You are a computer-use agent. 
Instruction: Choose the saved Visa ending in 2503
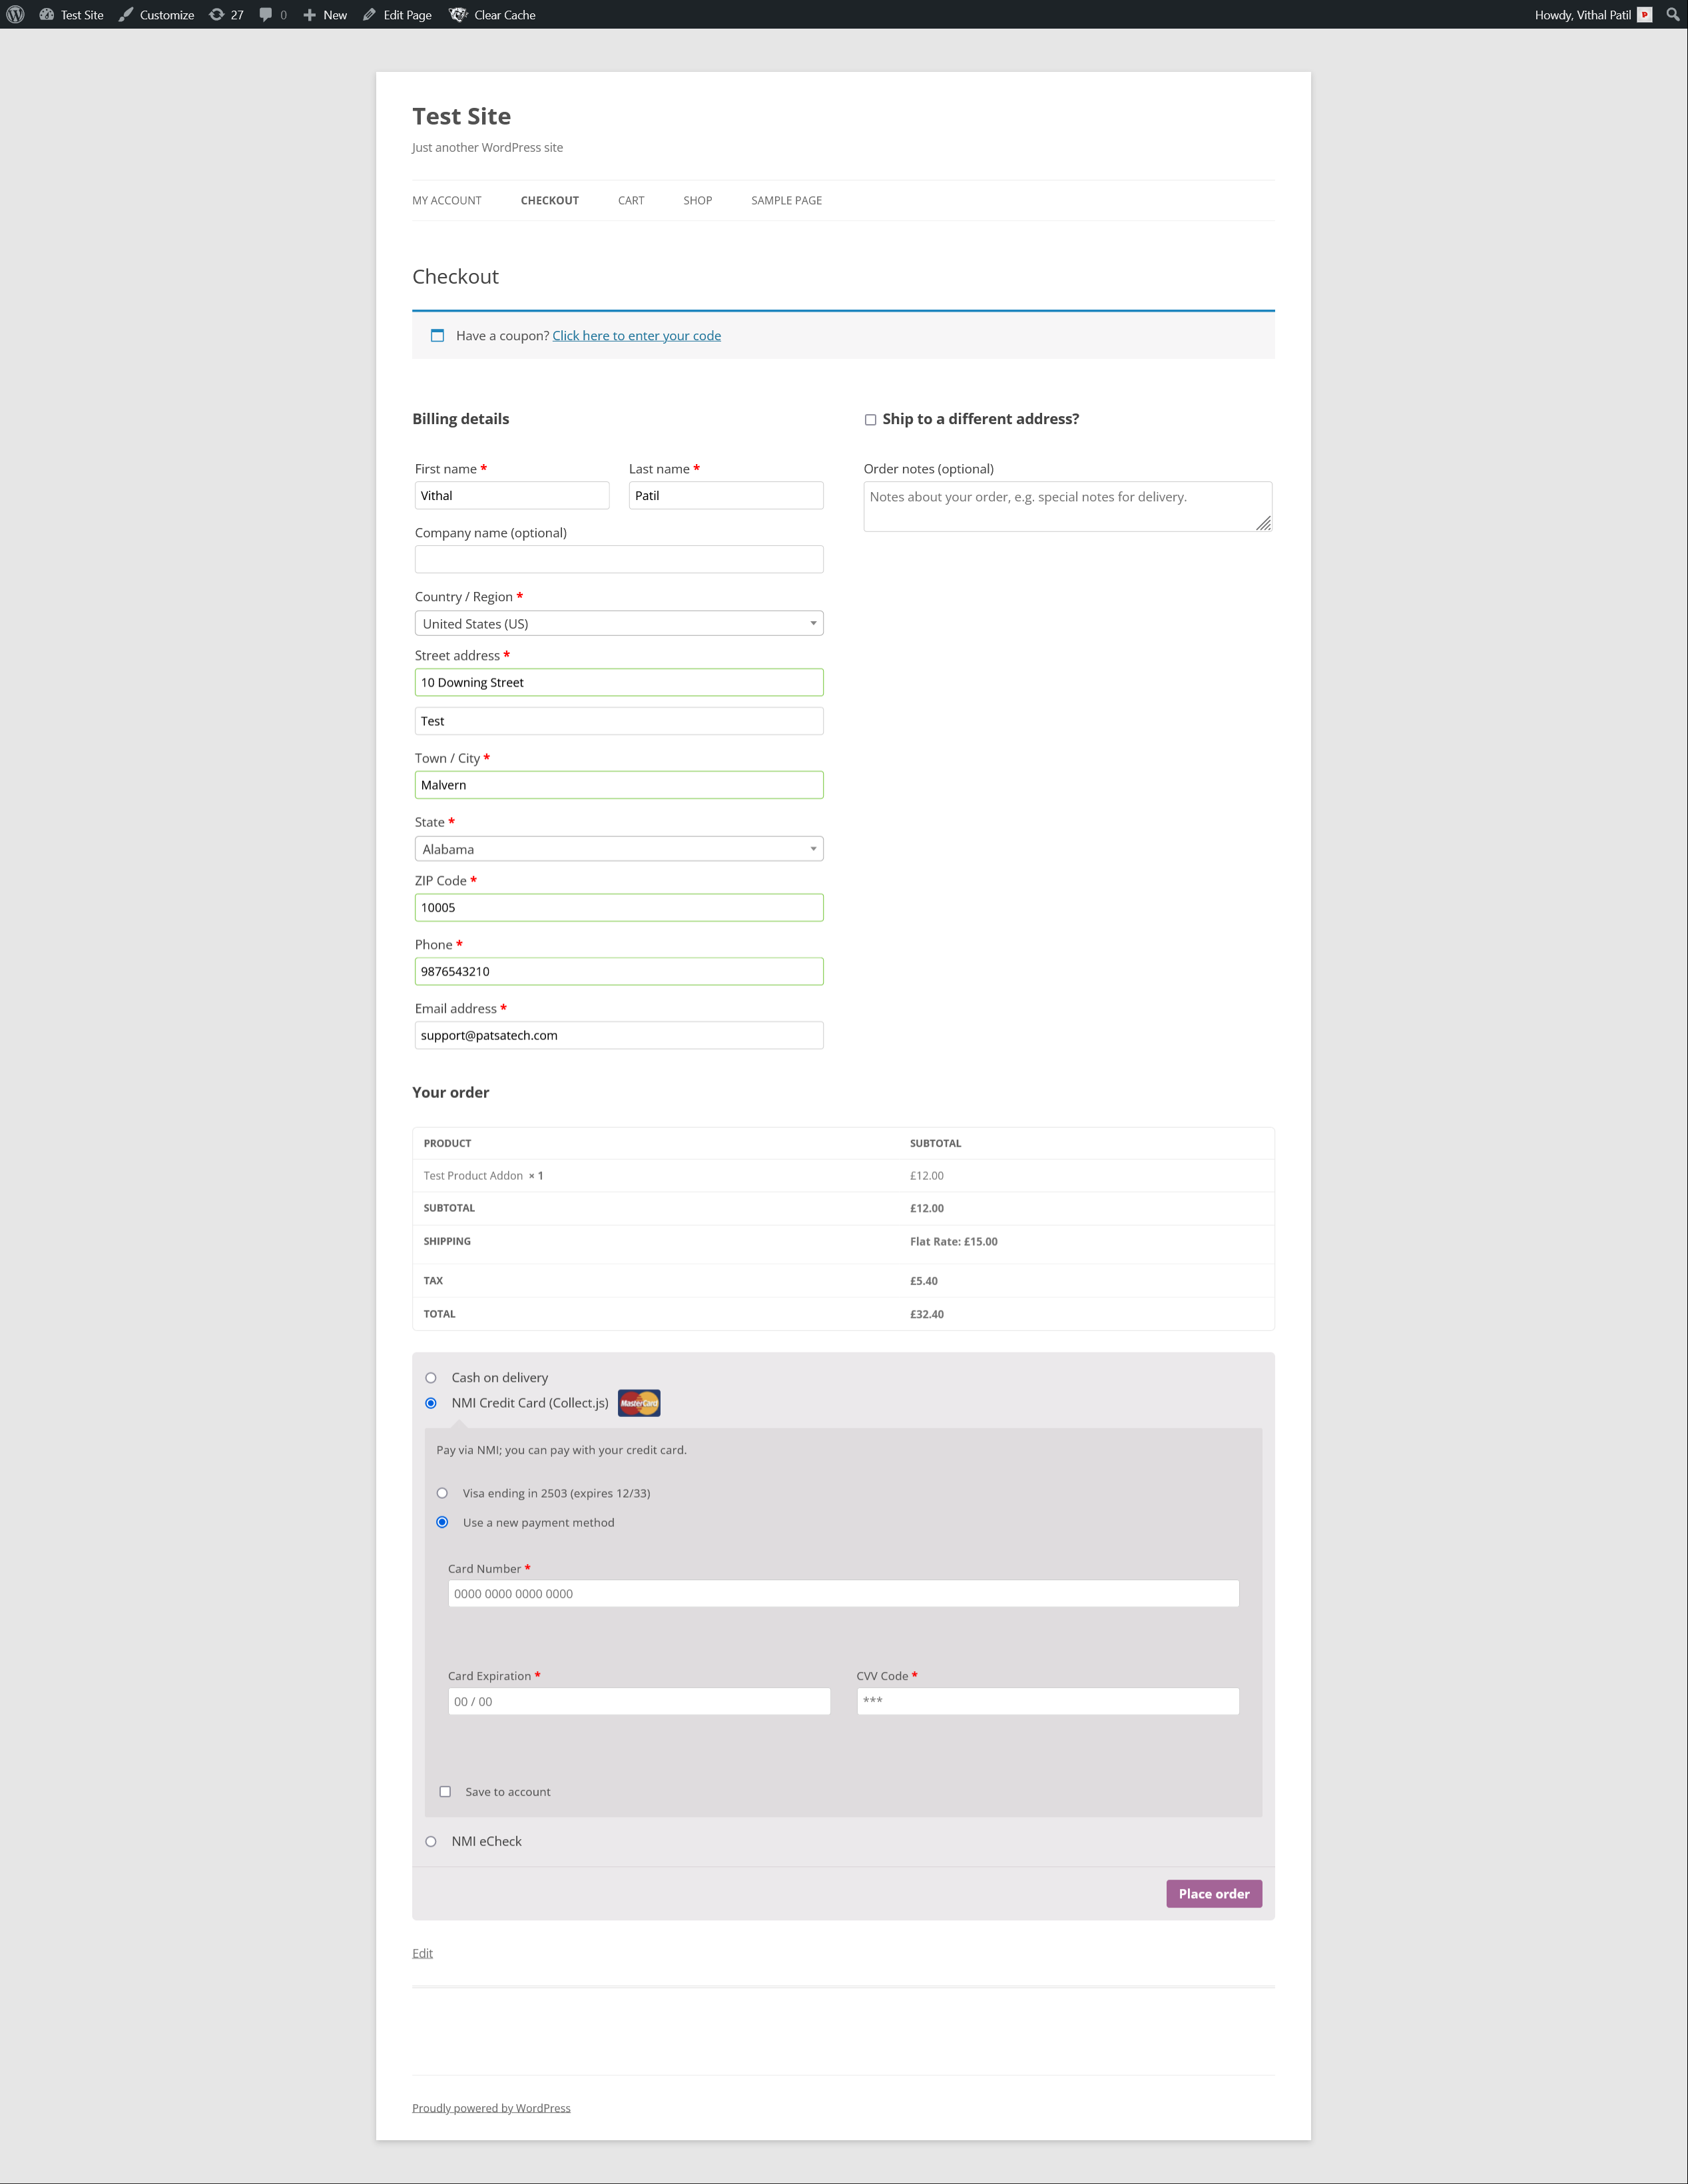[x=442, y=1493]
